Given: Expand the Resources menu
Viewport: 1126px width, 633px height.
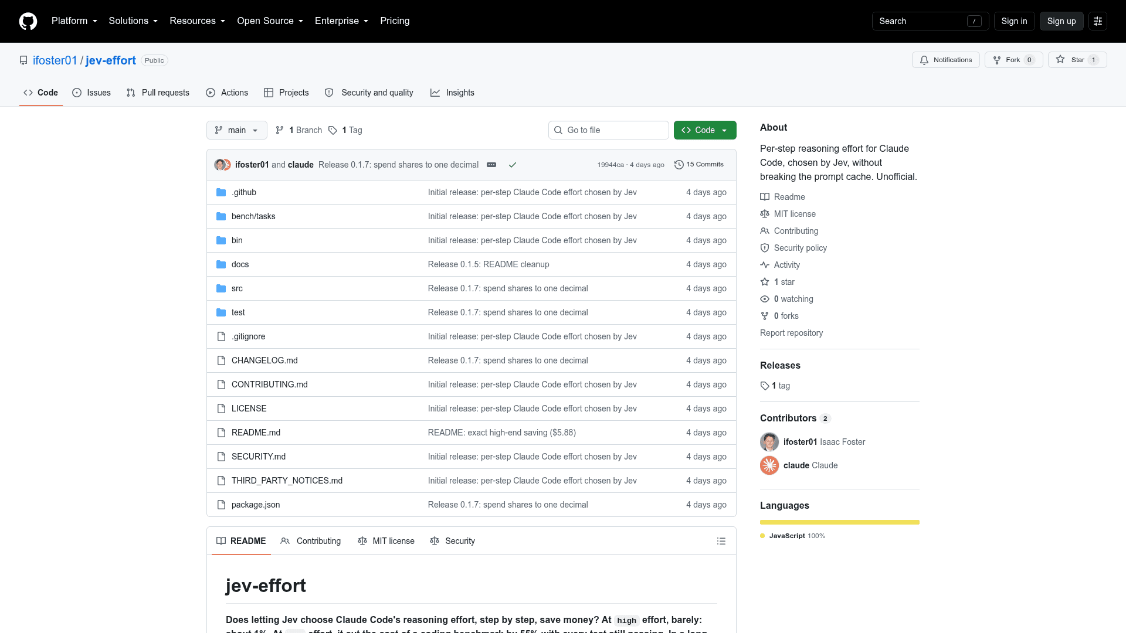Looking at the screenshot, I should [198, 21].
